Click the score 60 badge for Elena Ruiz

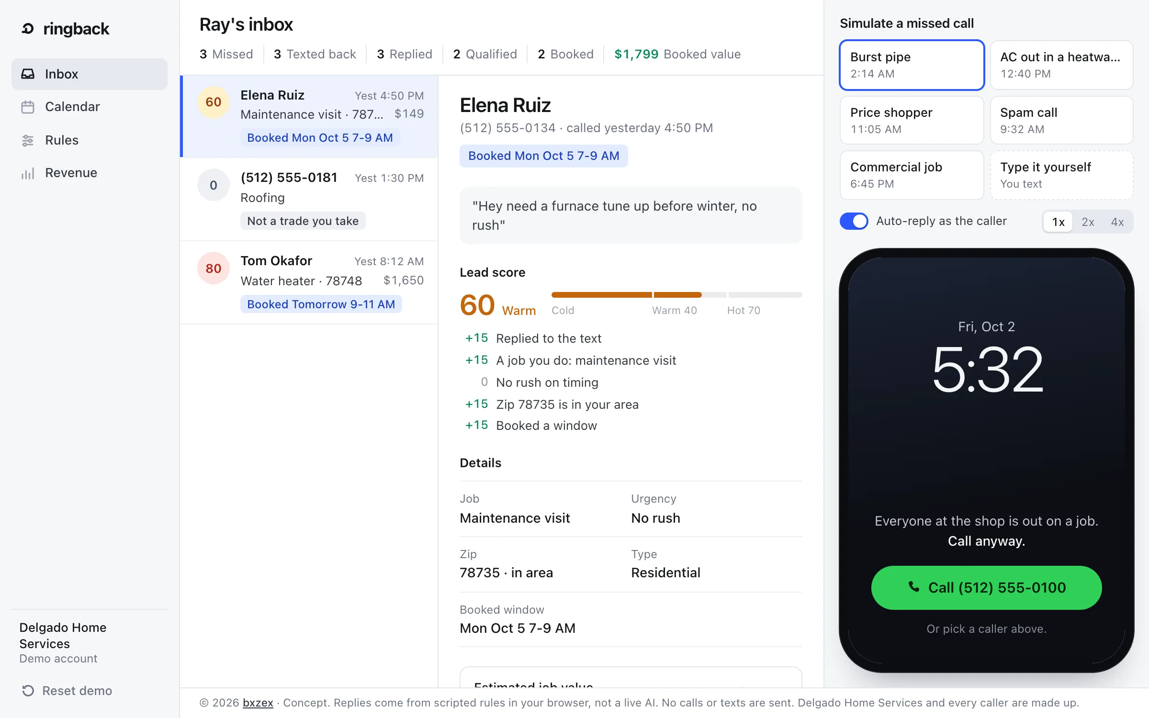pyautogui.click(x=214, y=102)
